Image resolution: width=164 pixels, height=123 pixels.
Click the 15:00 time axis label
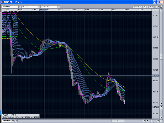point(114,10)
